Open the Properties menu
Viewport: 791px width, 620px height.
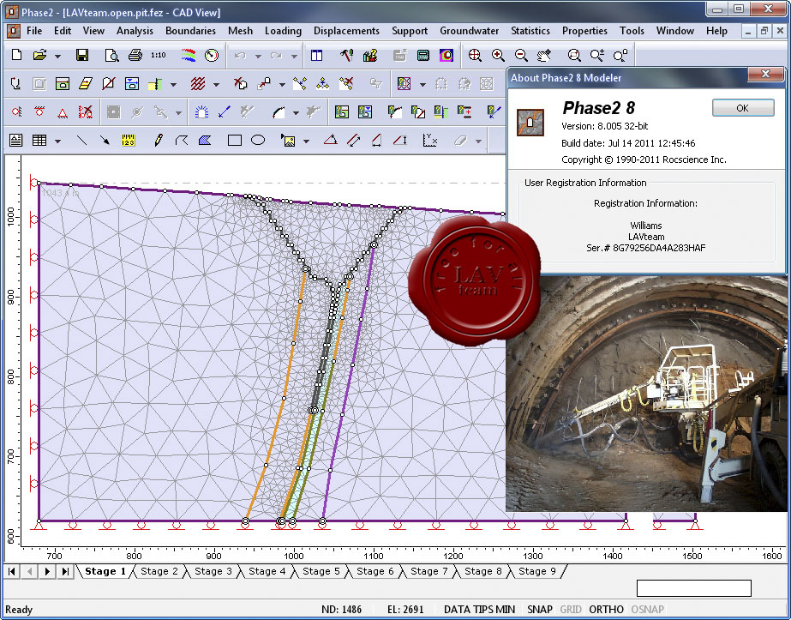[x=584, y=31]
